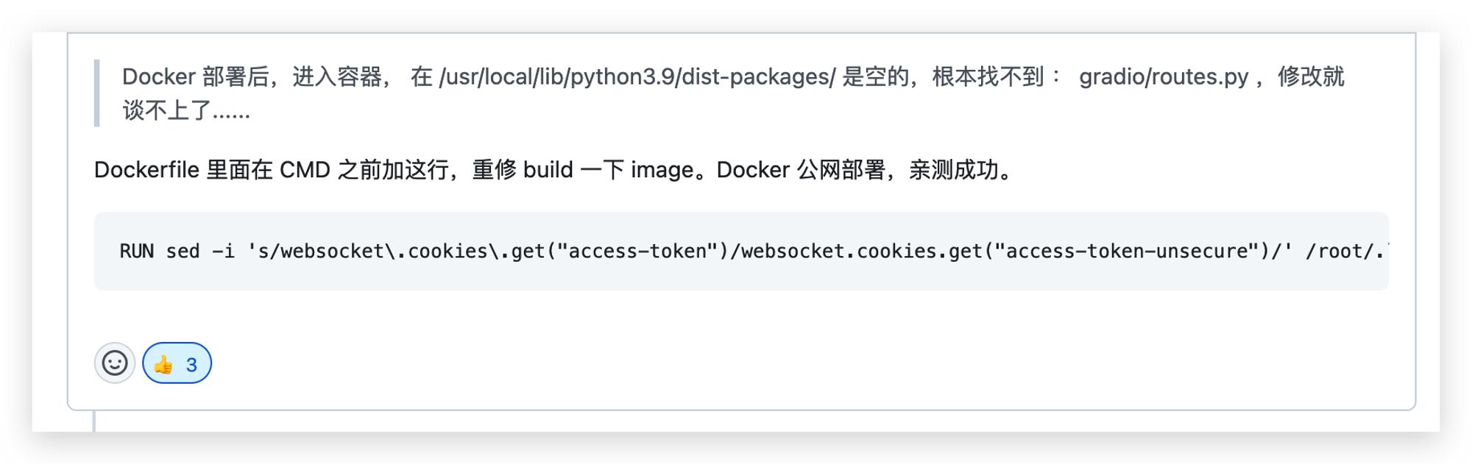Image resolution: width=1472 pixels, height=464 pixels.
Task: Click access-token-unsecure text in the code
Action: tap(1127, 251)
